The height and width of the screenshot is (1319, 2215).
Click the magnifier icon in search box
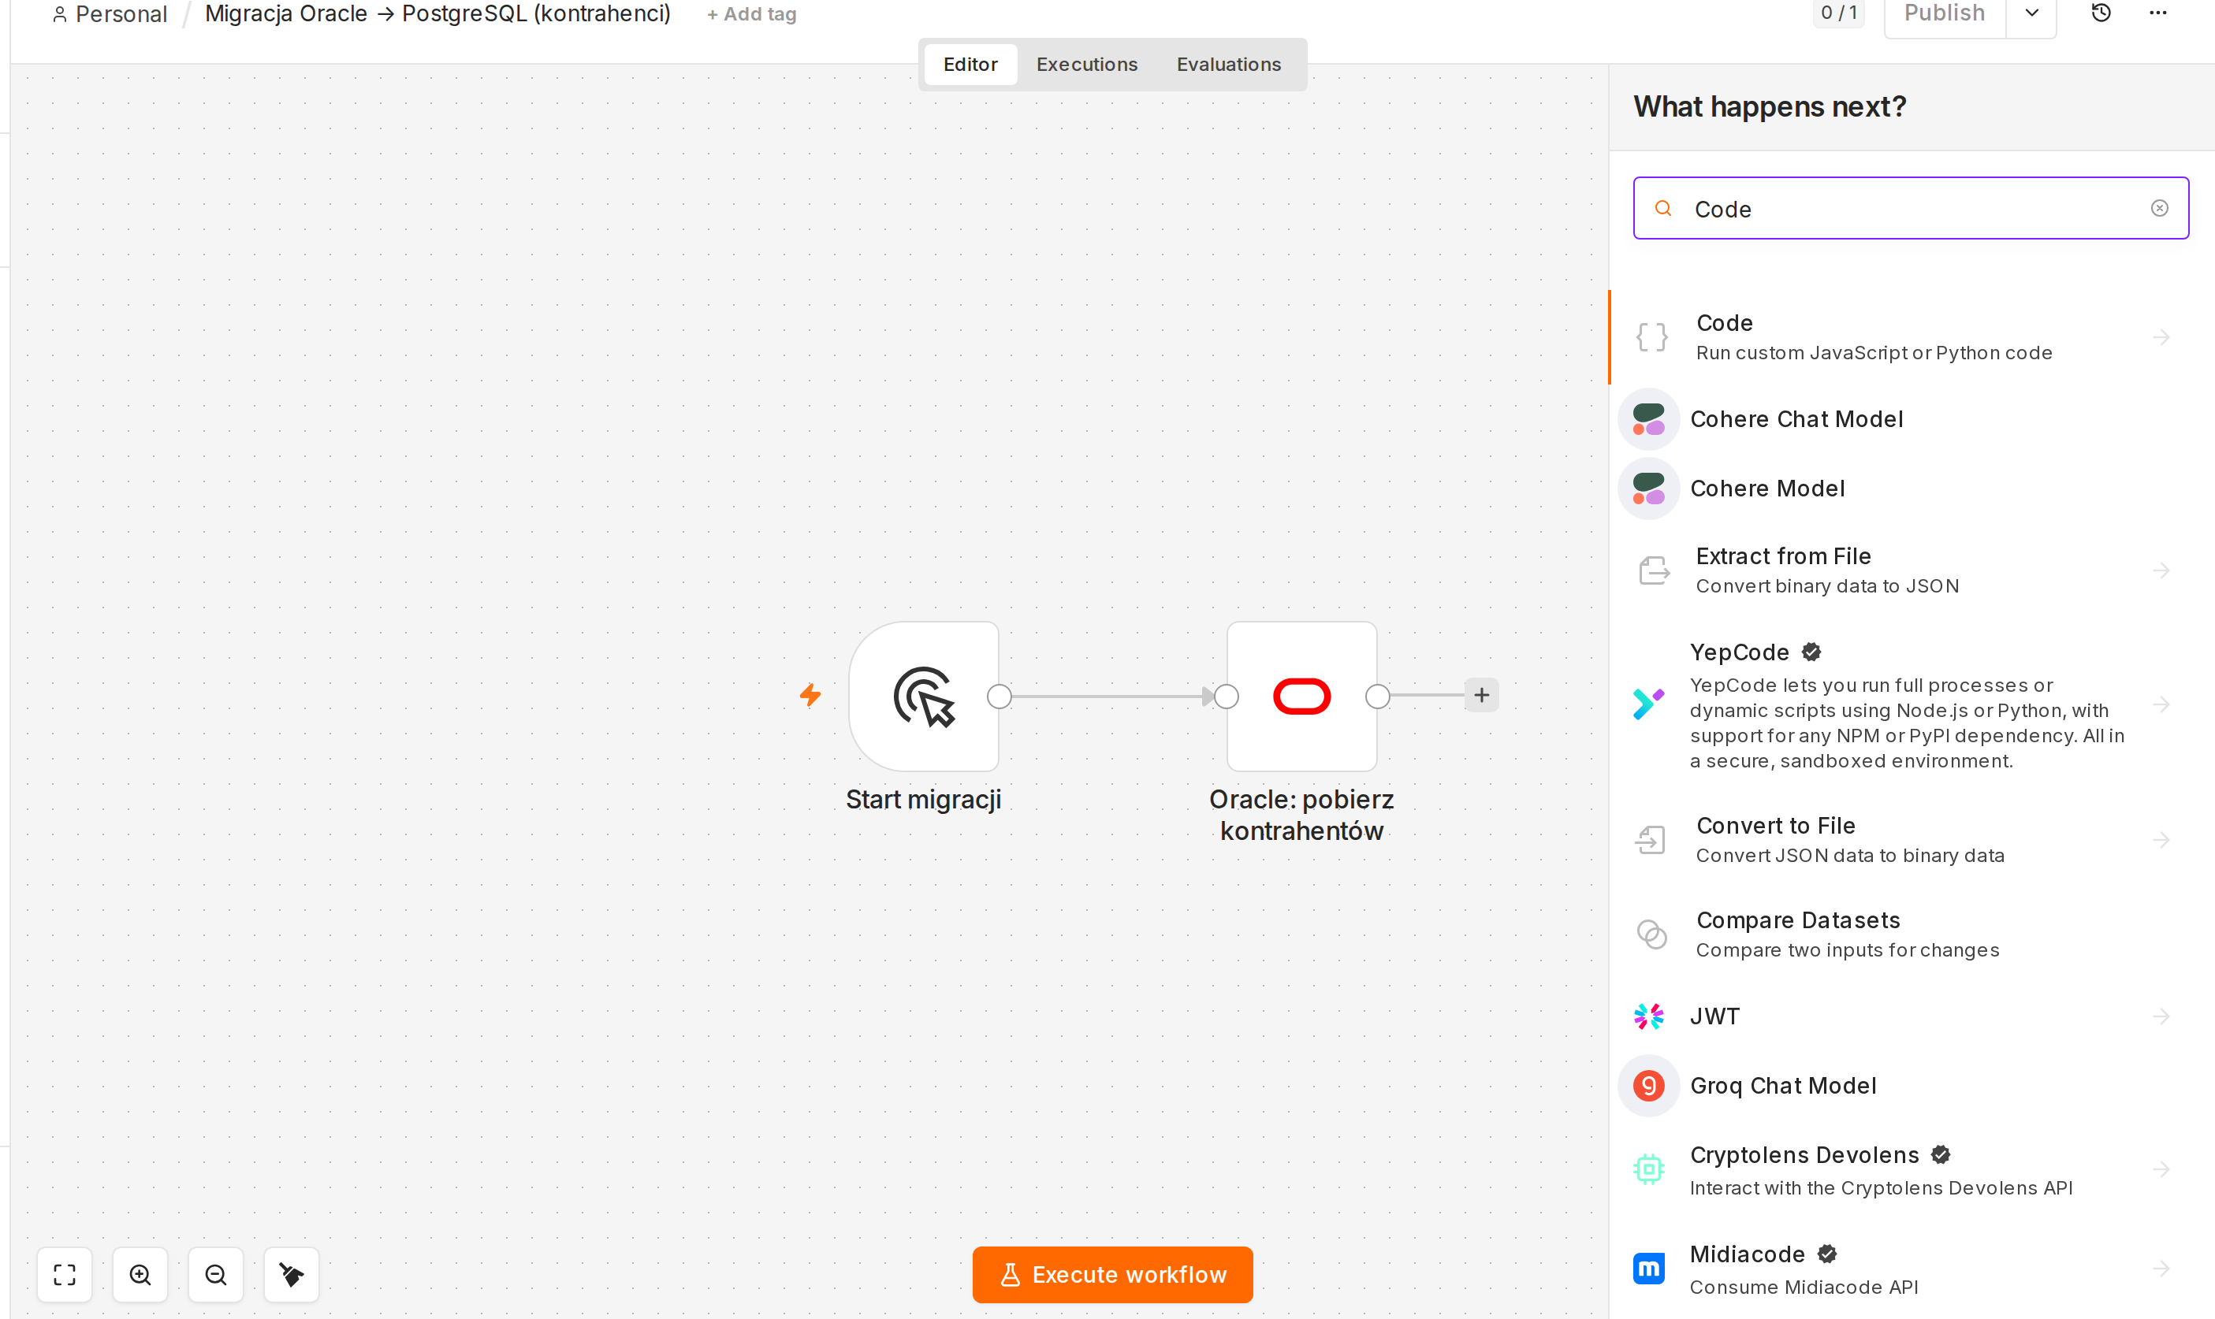click(x=1662, y=208)
